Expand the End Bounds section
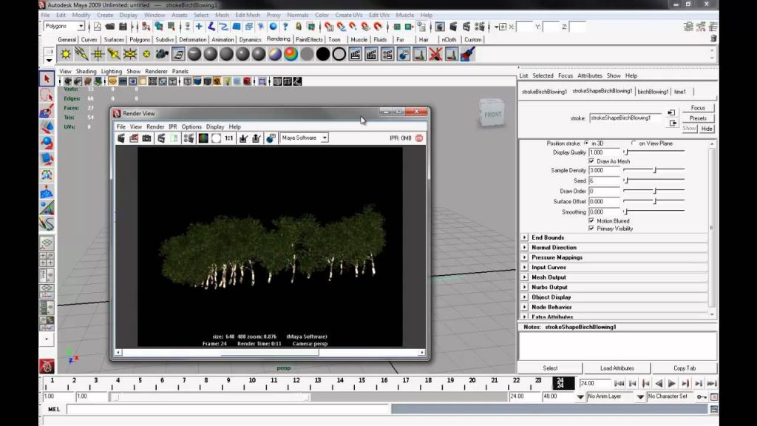 524,237
